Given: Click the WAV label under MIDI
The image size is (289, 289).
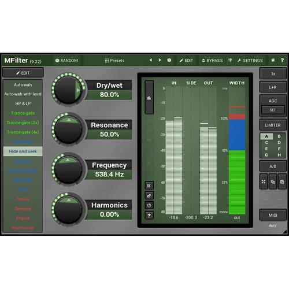Looking at the screenshot, I should pos(273,225).
